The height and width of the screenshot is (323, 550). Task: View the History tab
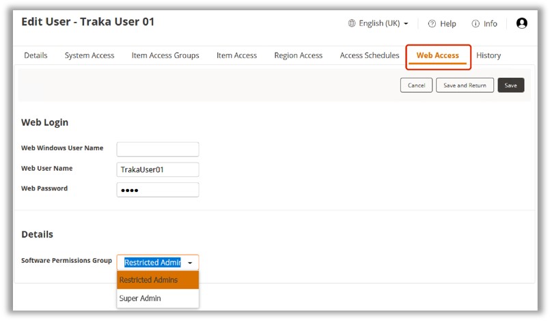489,55
